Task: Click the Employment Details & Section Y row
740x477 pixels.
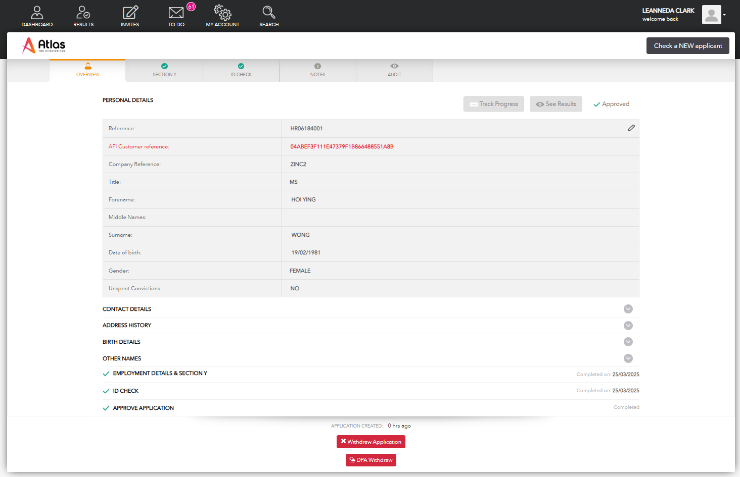Action: click(x=371, y=374)
